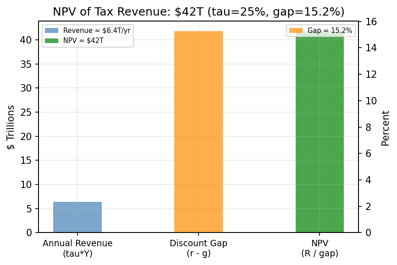Click the '40' tick on left axis
Image resolution: width=397 pixels, height=265 pixels.
[27, 39]
